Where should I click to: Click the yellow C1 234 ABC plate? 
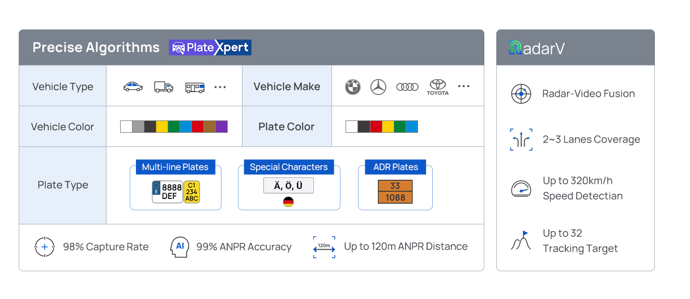pyautogui.click(x=191, y=192)
